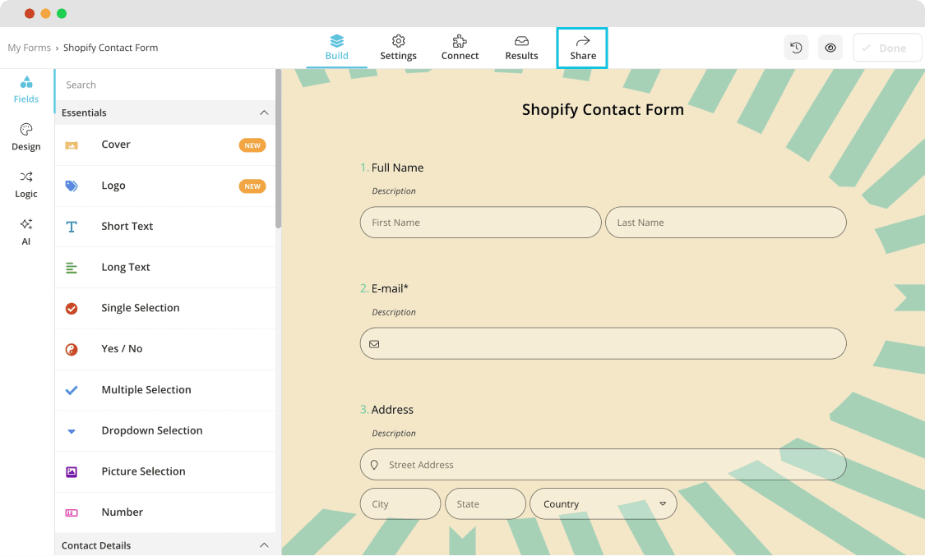Open the AI sidebar panel
Image resolution: width=925 pixels, height=556 pixels.
point(26,232)
